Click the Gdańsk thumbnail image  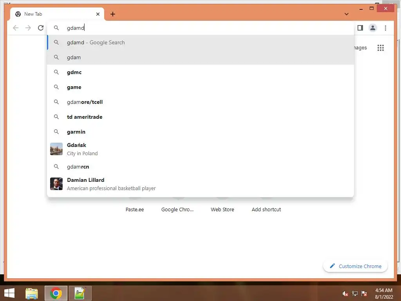(x=56, y=149)
